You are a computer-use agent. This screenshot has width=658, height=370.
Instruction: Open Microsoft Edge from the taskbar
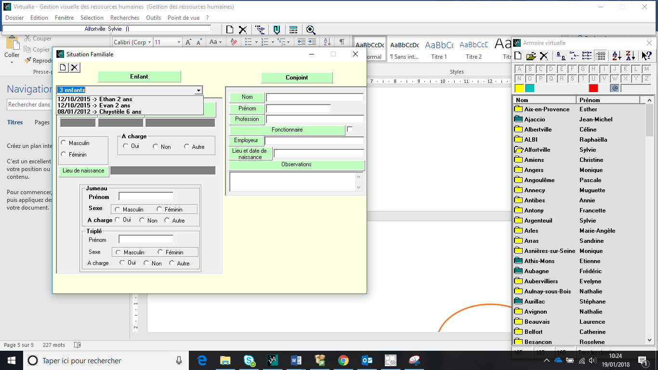pos(202,360)
